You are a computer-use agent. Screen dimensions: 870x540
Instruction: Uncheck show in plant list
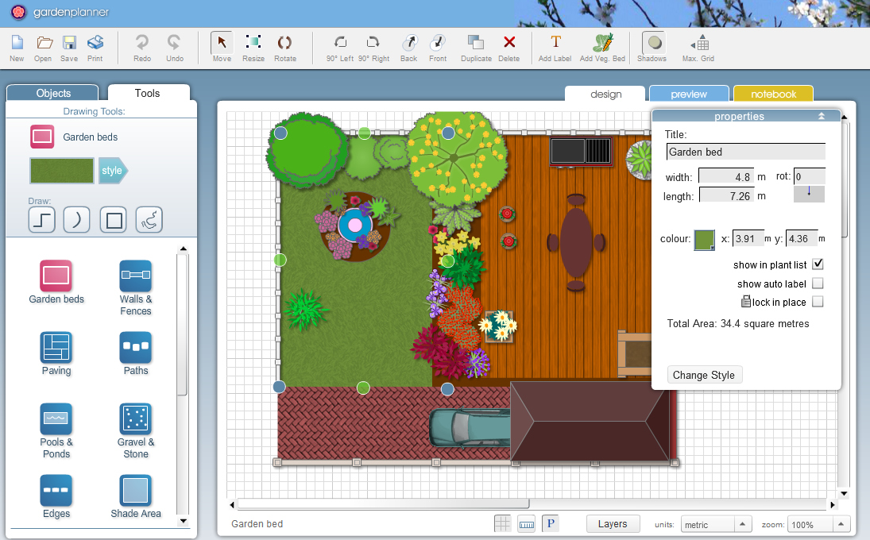pos(818,264)
